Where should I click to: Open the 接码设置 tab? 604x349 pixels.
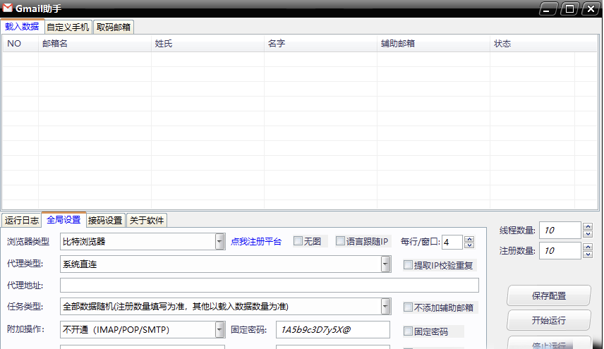105,220
